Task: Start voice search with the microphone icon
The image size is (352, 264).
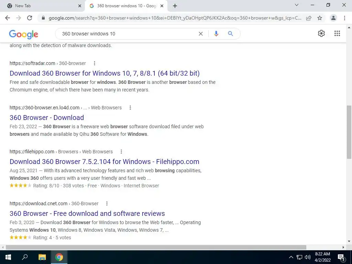Action: coord(216,34)
